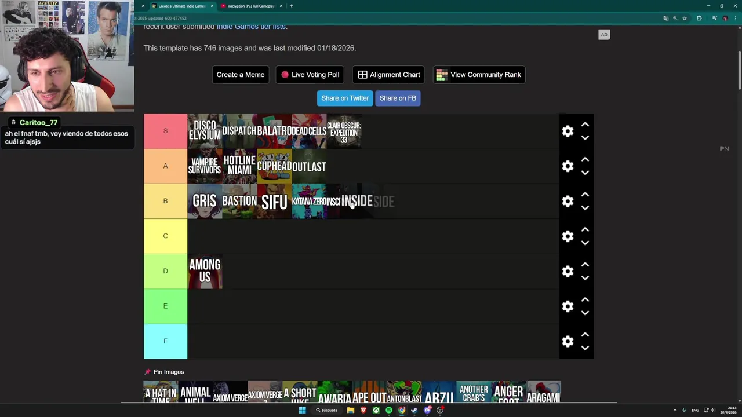Screen dimensions: 742x417
Task: Select the Hotline Miami tile
Action: [x=239, y=166]
